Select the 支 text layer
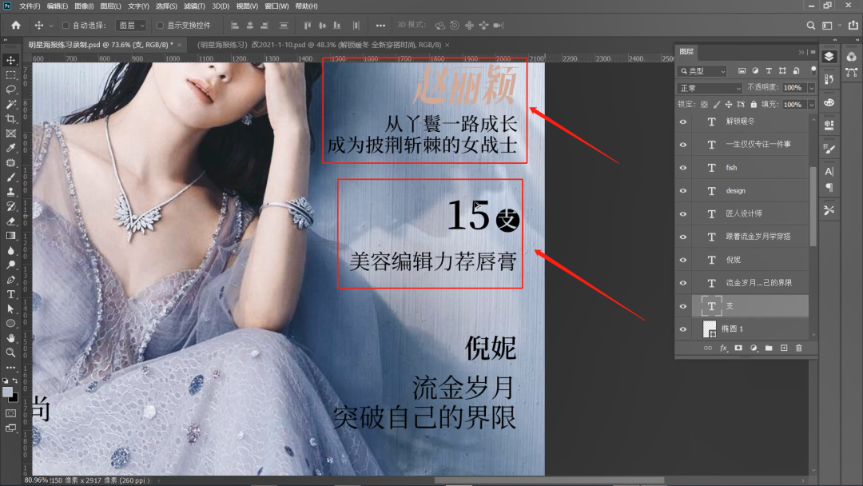The width and height of the screenshot is (863, 486). (x=750, y=306)
